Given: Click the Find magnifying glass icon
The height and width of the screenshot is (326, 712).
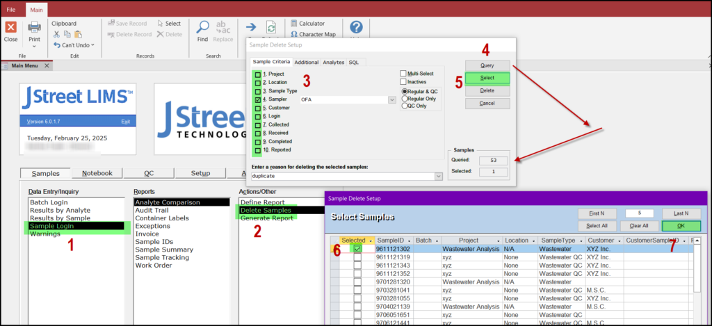Looking at the screenshot, I should tap(202, 27).
